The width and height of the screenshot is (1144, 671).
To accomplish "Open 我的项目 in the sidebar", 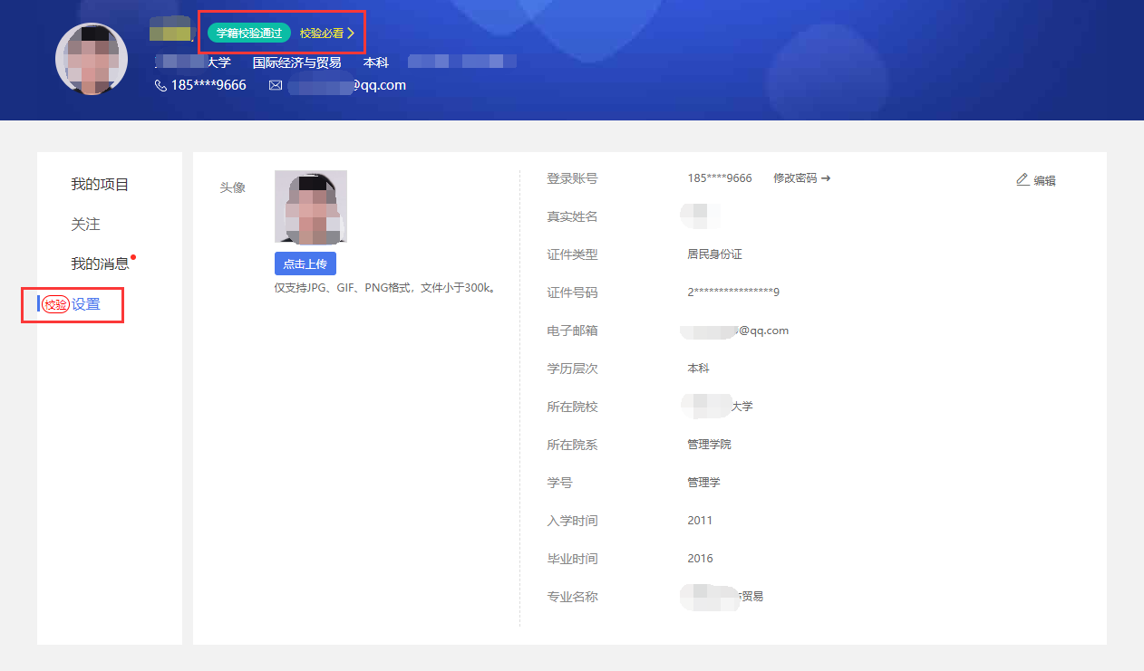I will point(101,185).
